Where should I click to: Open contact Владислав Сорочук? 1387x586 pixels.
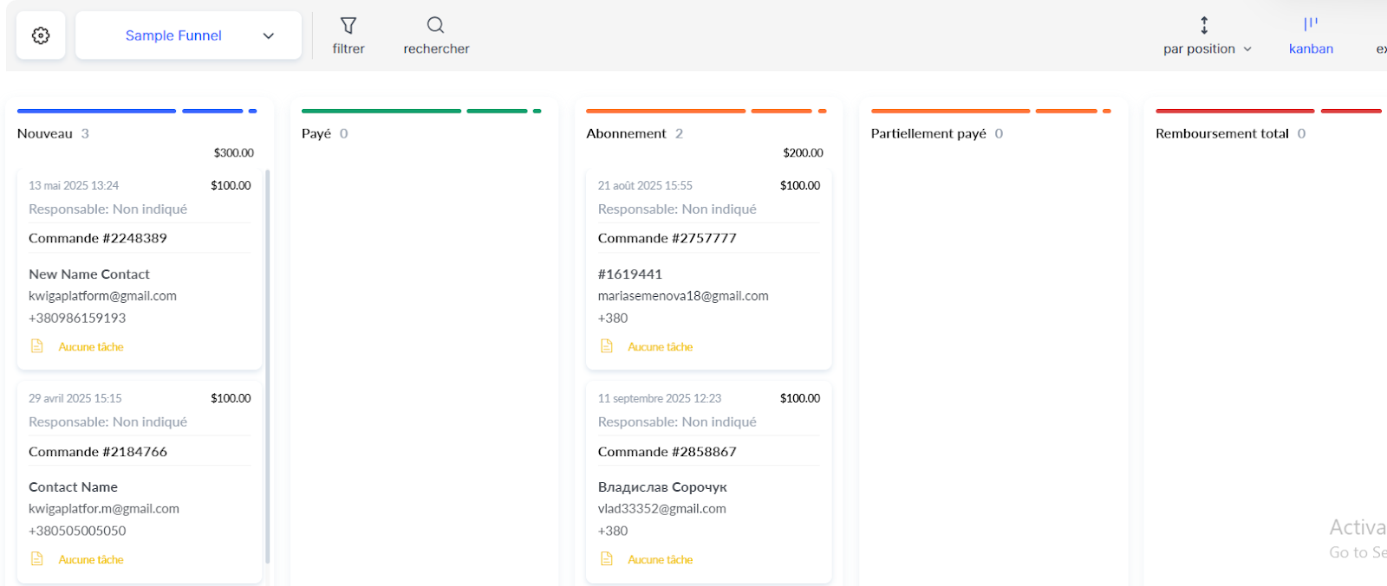pyautogui.click(x=662, y=486)
